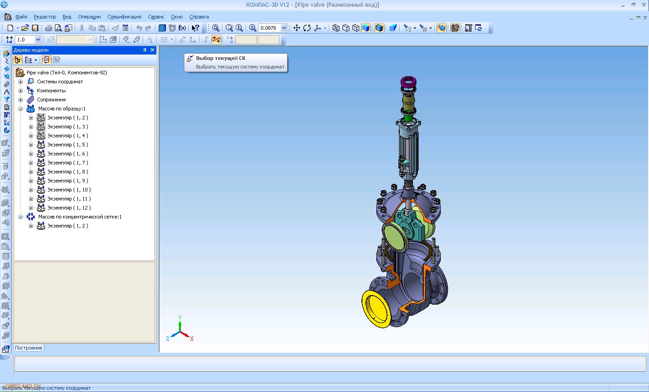The image size is (649, 392).
Task: Open the Окно menu
Action: (177, 17)
